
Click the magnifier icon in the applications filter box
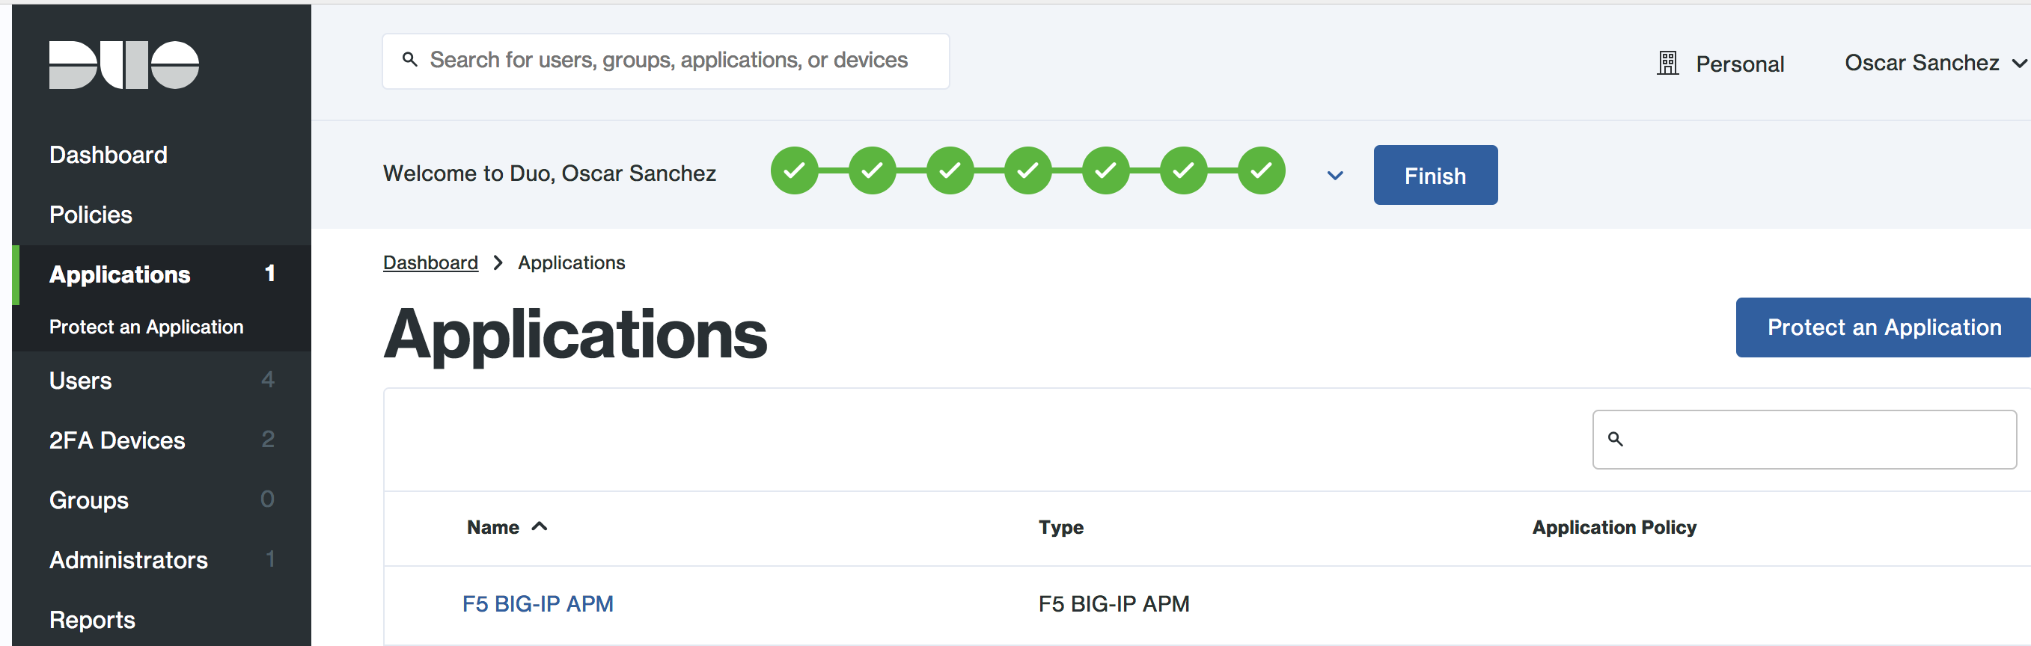[x=1616, y=439]
